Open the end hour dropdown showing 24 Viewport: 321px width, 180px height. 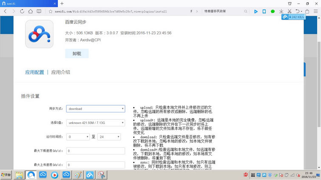109,137
